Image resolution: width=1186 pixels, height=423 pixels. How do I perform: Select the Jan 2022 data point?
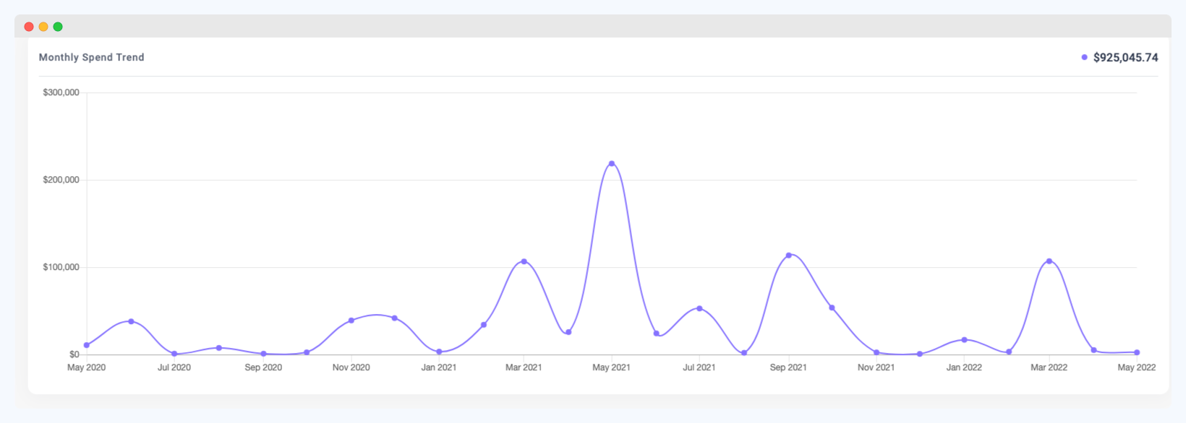(964, 340)
